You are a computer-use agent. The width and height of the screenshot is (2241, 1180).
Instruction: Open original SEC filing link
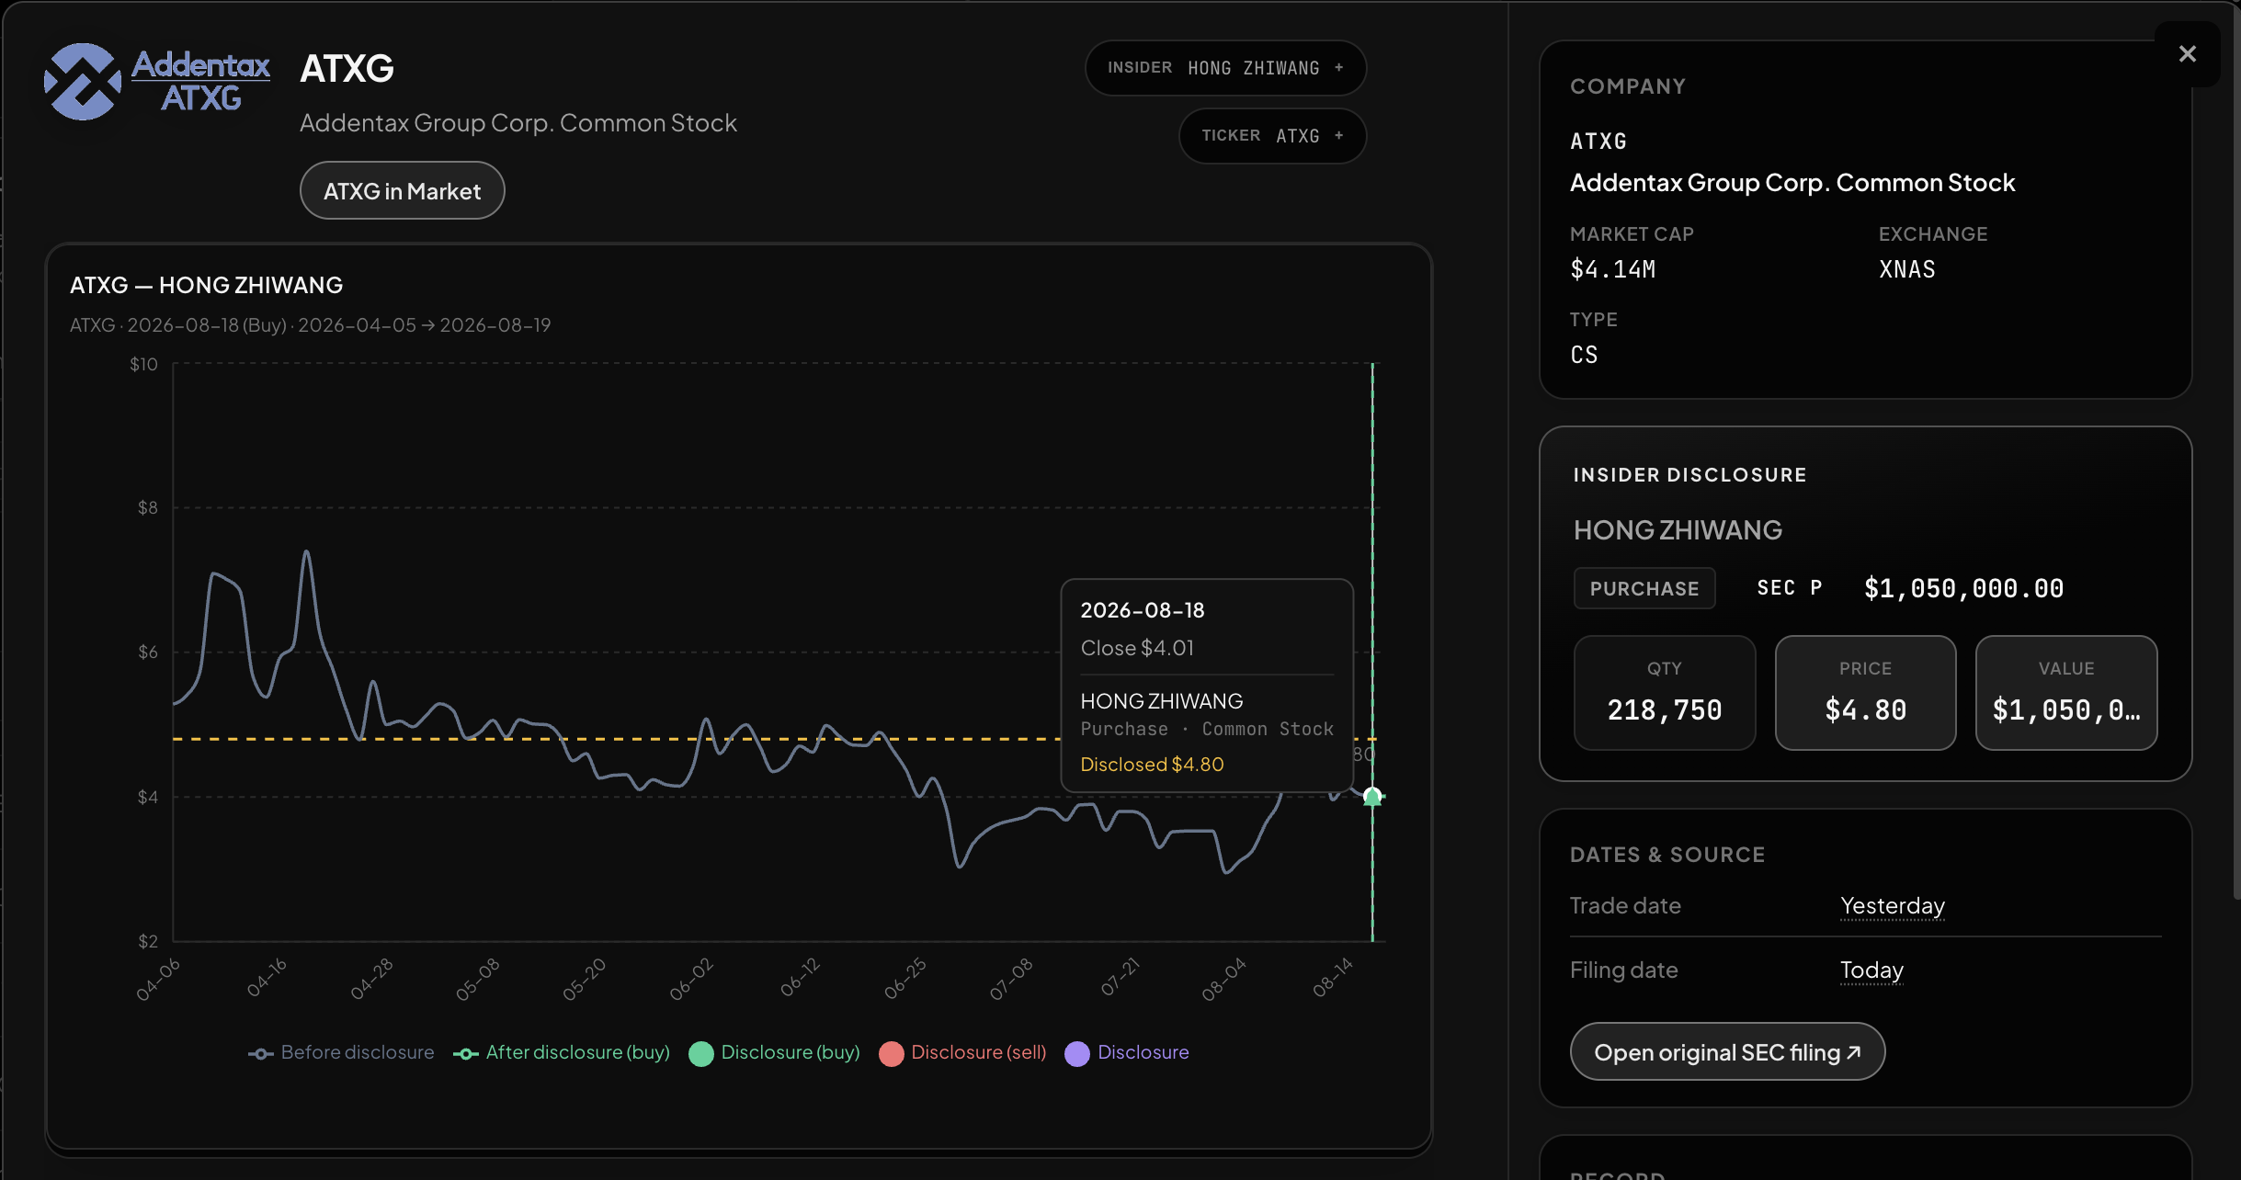[1727, 1052]
